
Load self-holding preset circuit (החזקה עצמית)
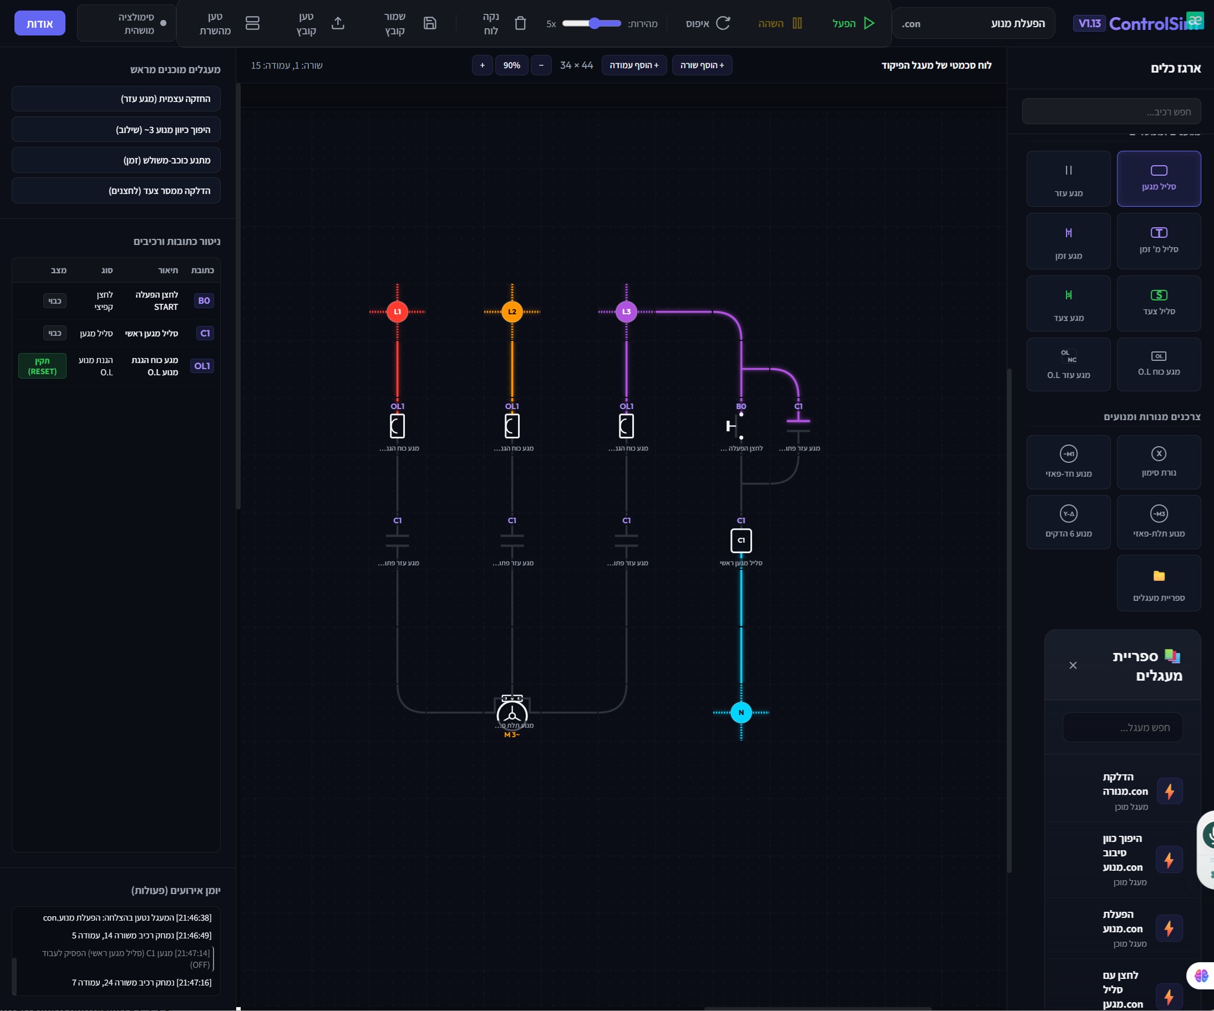(115, 99)
